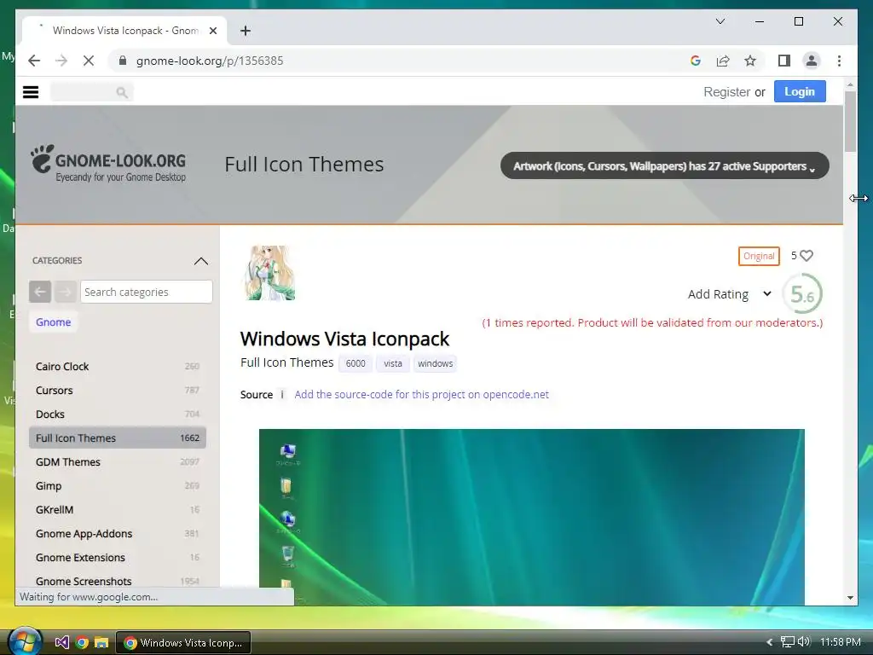The height and width of the screenshot is (655, 873).
Task: Select the Docks category
Action: [118, 414]
